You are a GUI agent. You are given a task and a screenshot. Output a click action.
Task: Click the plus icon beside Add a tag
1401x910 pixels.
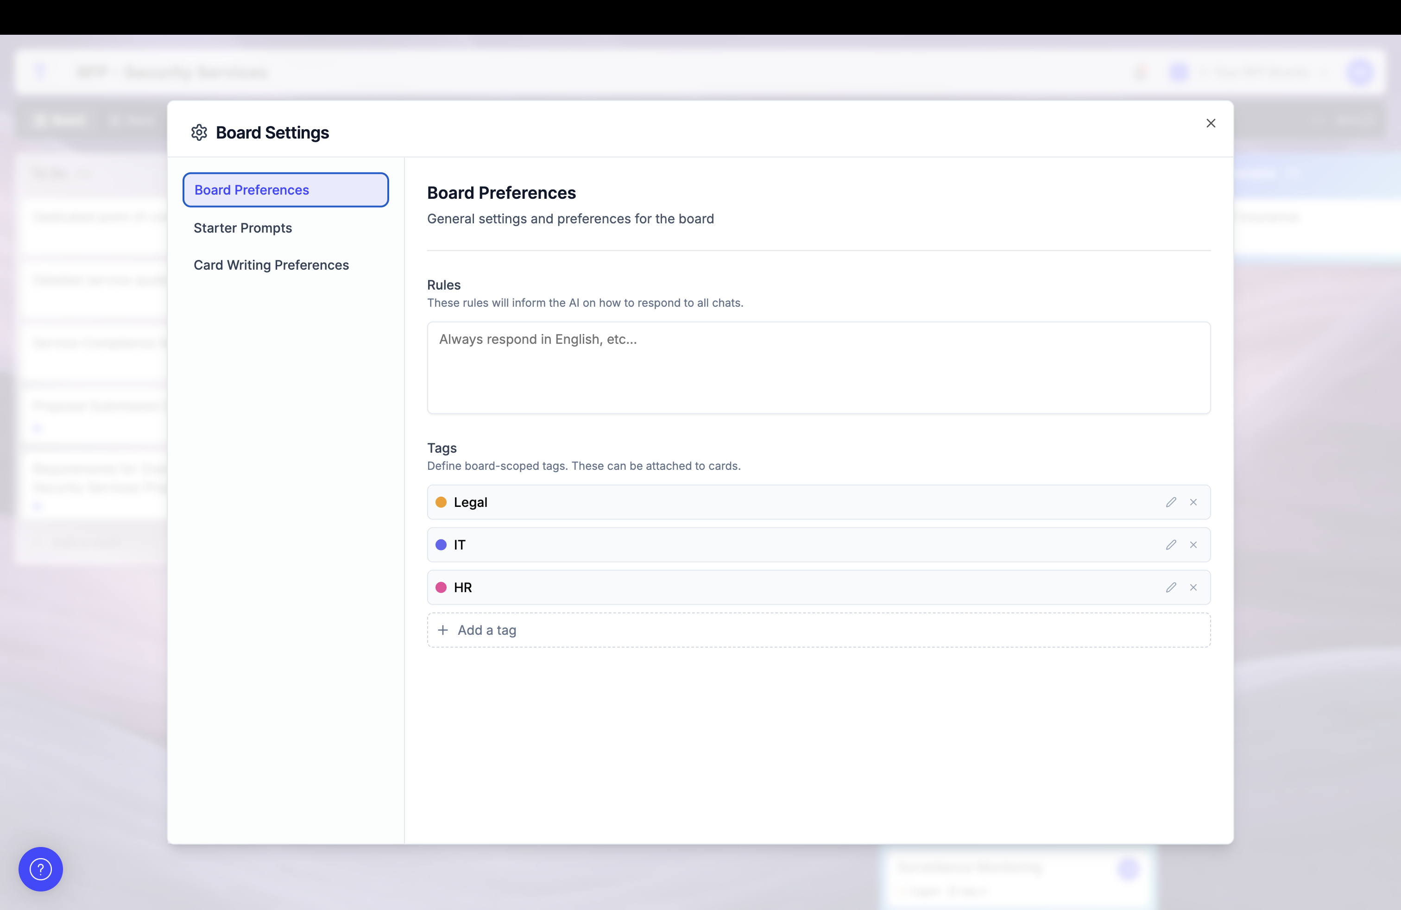click(442, 630)
